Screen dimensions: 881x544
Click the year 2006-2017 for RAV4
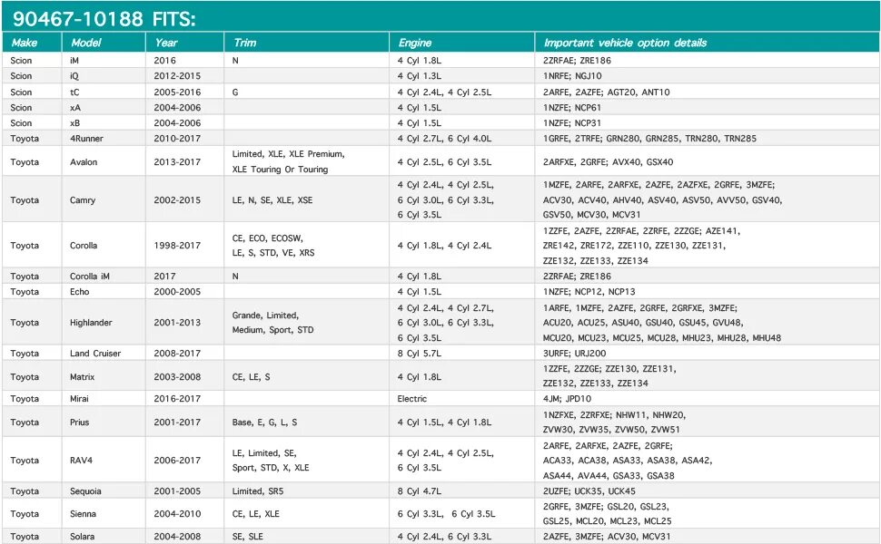click(x=177, y=461)
